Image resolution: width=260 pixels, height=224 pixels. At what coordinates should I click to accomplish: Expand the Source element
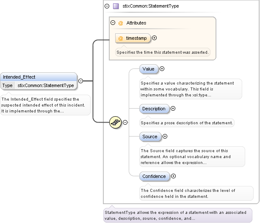(165, 137)
